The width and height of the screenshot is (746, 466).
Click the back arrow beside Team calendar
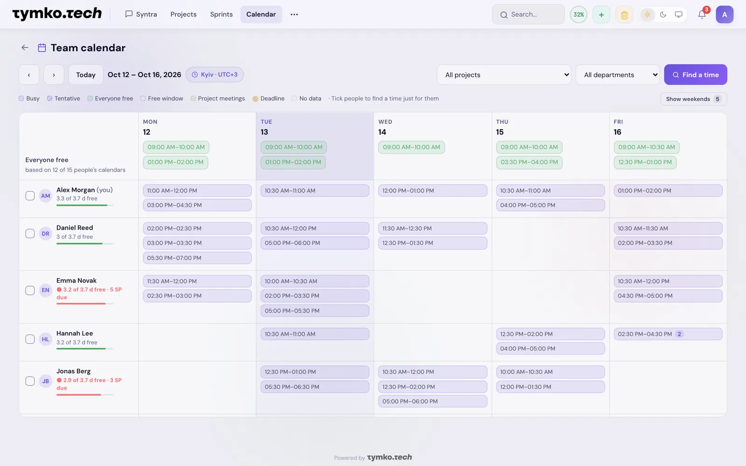point(25,48)
